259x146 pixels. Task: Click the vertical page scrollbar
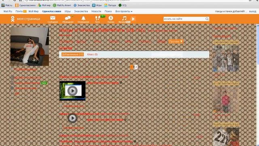(x=258, y=85)
